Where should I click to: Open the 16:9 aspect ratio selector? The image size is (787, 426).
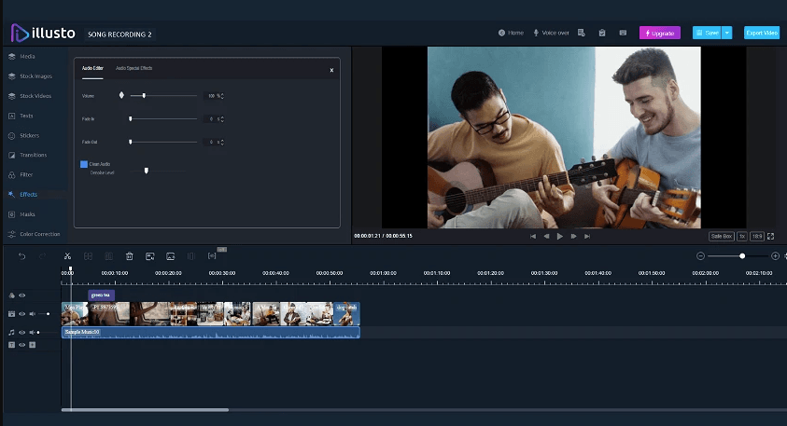click(757, 236)
